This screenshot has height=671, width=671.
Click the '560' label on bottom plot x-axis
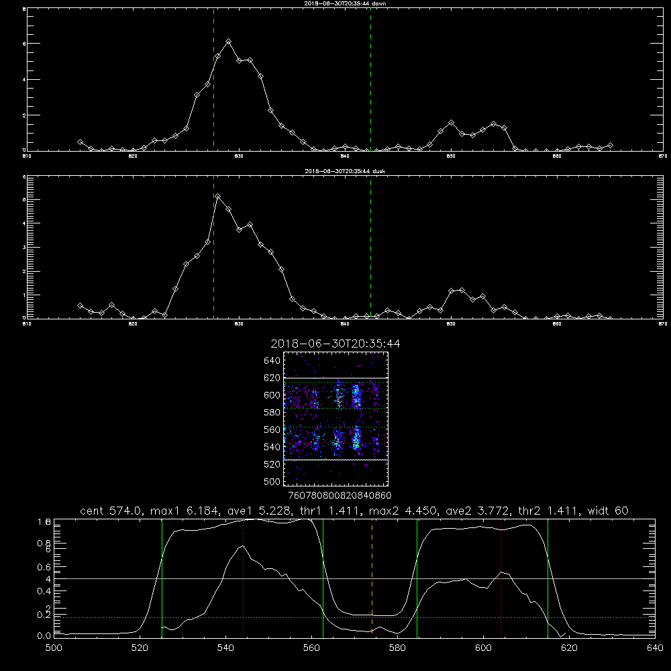tap(311, 648)
